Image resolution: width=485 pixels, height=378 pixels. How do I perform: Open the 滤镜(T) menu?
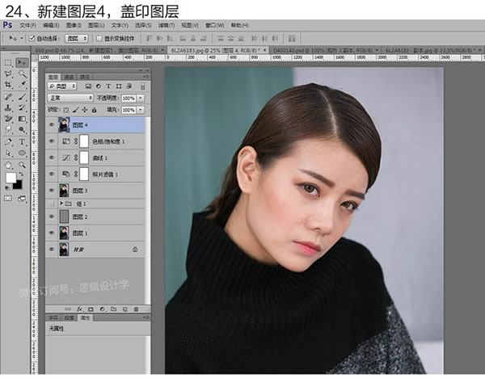(167, 25)
